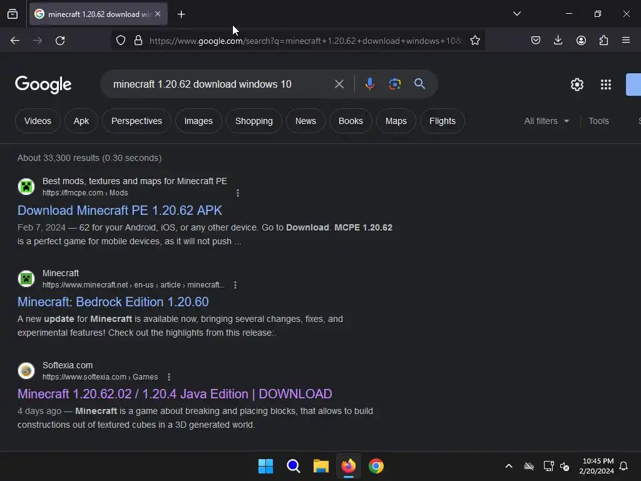641x481 pixels.
Task: Click fmcpe.com site favicon
Action: click(26, 187)
